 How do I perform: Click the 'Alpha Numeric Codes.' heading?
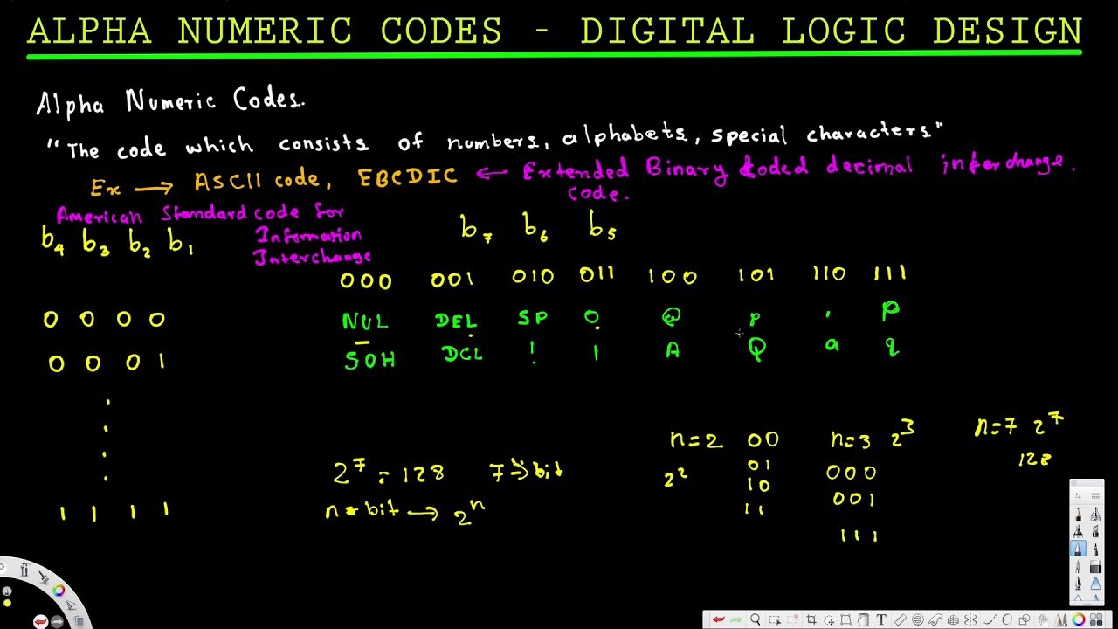(169, 102)
